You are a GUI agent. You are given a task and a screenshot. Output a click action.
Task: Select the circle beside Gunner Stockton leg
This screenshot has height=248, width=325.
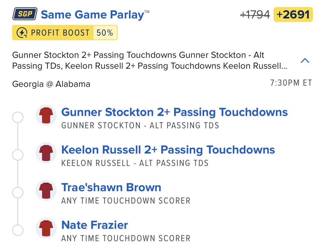(x=18, y=117)
